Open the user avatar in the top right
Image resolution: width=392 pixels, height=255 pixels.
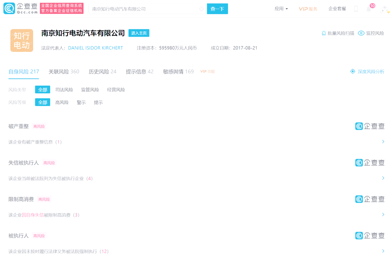click(385, 9)
